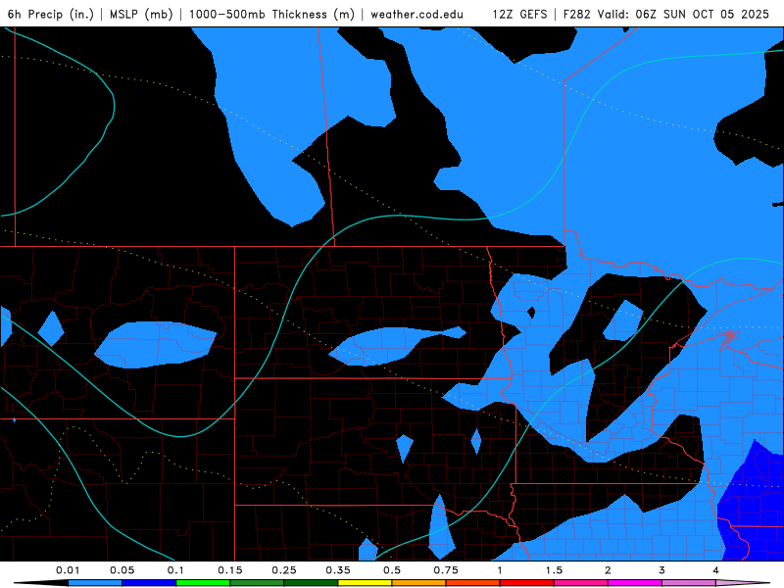Click the medium green 0.15 legend swatch
Image resolution: width=784 pixels, height=588 pixels.
point(257,583)
